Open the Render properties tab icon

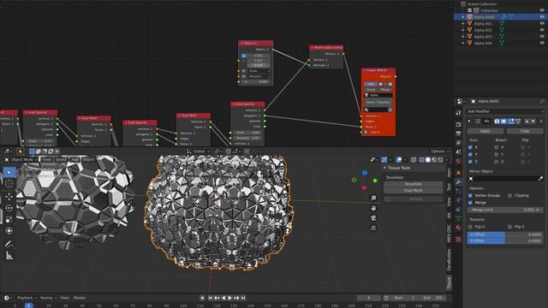pyautogui.click(x=459, y=124)
